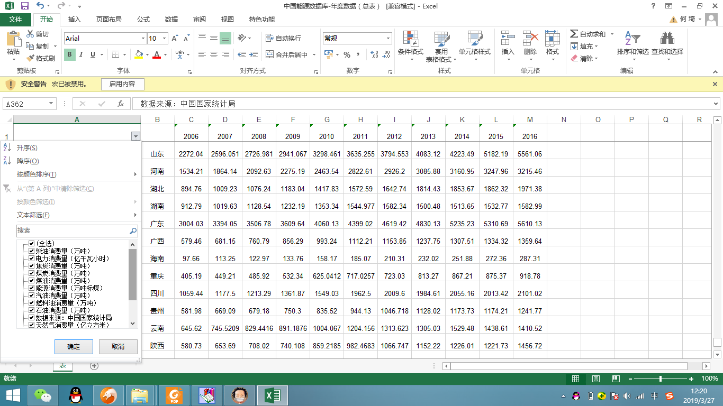Viewport: 723px width, 406px height.
Task: Switch to the Insert (插入) tab
Action: (75, 20)
